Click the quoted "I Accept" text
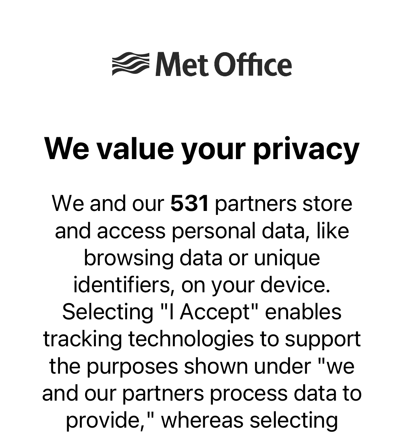Image resolution: width=404 pixels, height=437 pixels. 209,312
